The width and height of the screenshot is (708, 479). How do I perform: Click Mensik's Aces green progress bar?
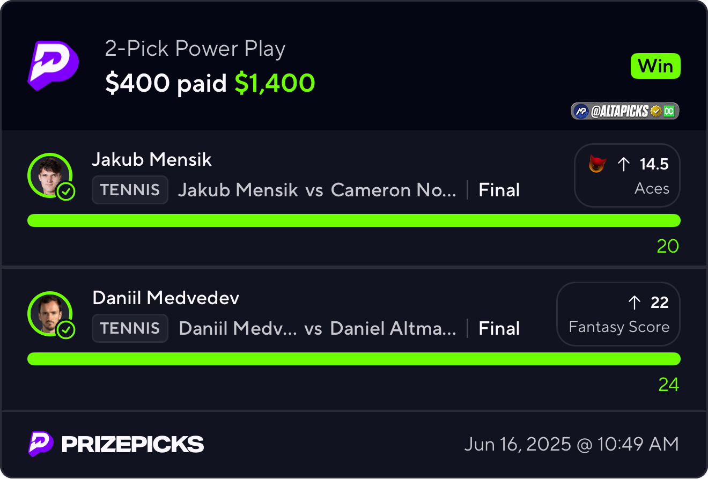click(x=354, y=220)
